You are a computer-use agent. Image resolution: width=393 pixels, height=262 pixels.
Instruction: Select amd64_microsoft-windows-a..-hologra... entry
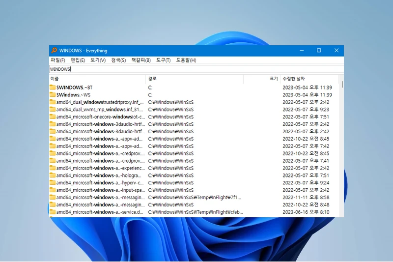pyautogui.click(x=99, y=175)
